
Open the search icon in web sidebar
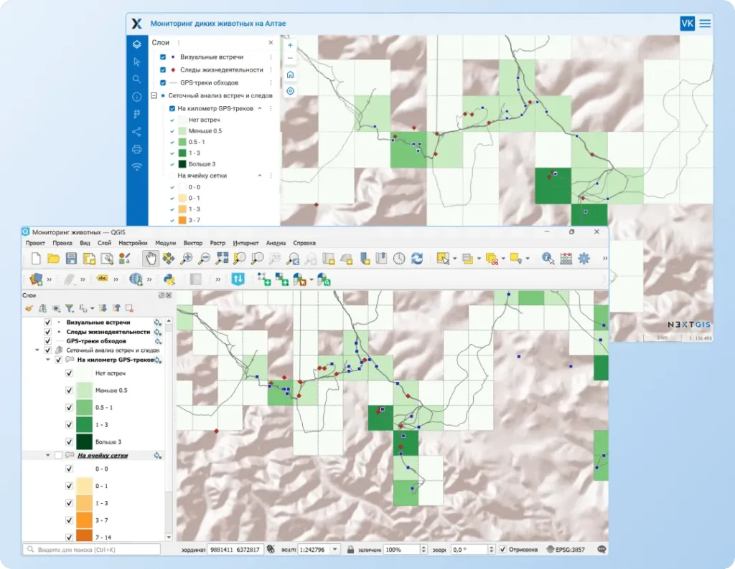[x=136, y=80]
